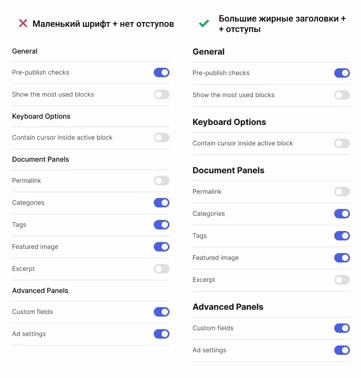
Task: Click the bold Document Panels heading on the right
Action: coord(228,171)
